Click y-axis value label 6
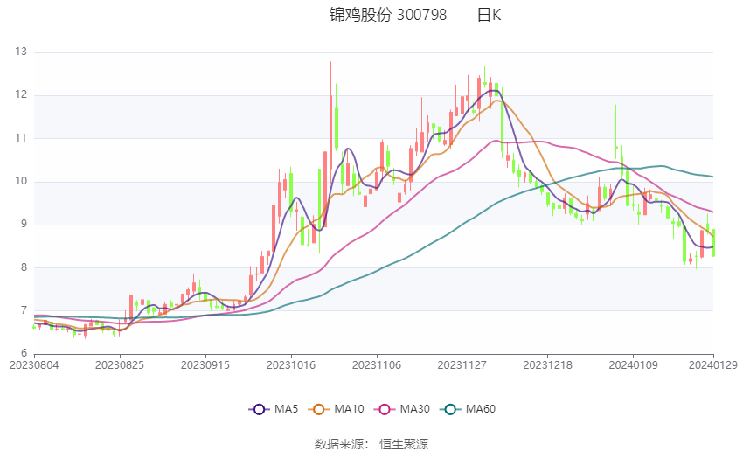Screen dimensions: 743x451 click(24, 353)
